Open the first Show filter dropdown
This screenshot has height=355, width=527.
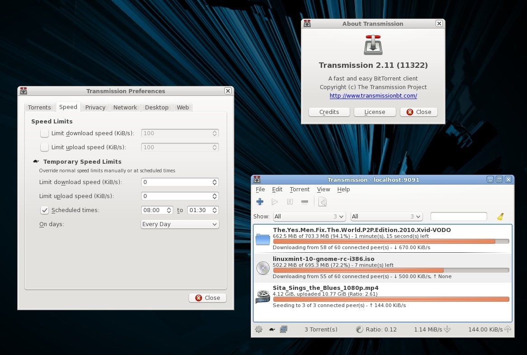(309, 217)
